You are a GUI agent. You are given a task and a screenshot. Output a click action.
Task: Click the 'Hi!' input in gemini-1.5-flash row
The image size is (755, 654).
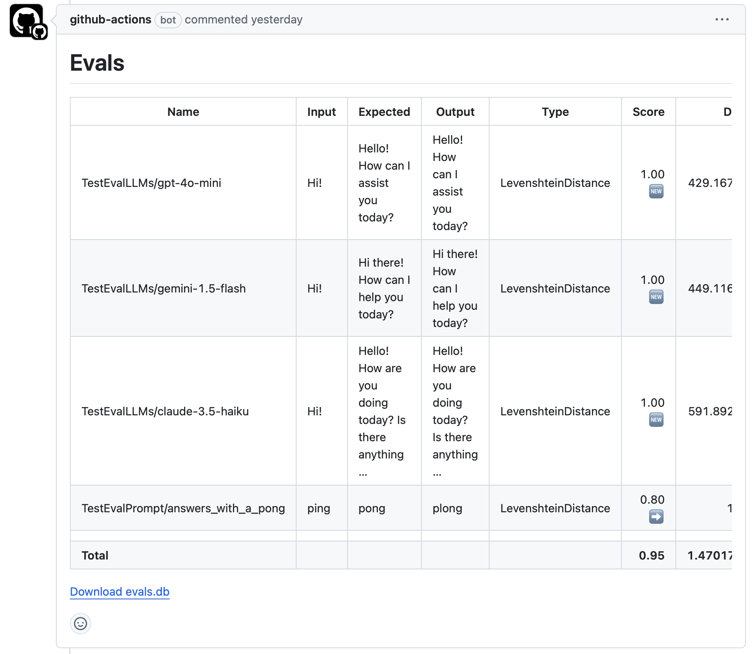[x=315, y=288]
